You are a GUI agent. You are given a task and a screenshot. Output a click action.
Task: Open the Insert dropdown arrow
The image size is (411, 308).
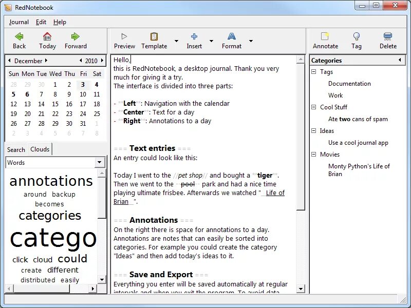pyautogui.click(x=211, y=41)
